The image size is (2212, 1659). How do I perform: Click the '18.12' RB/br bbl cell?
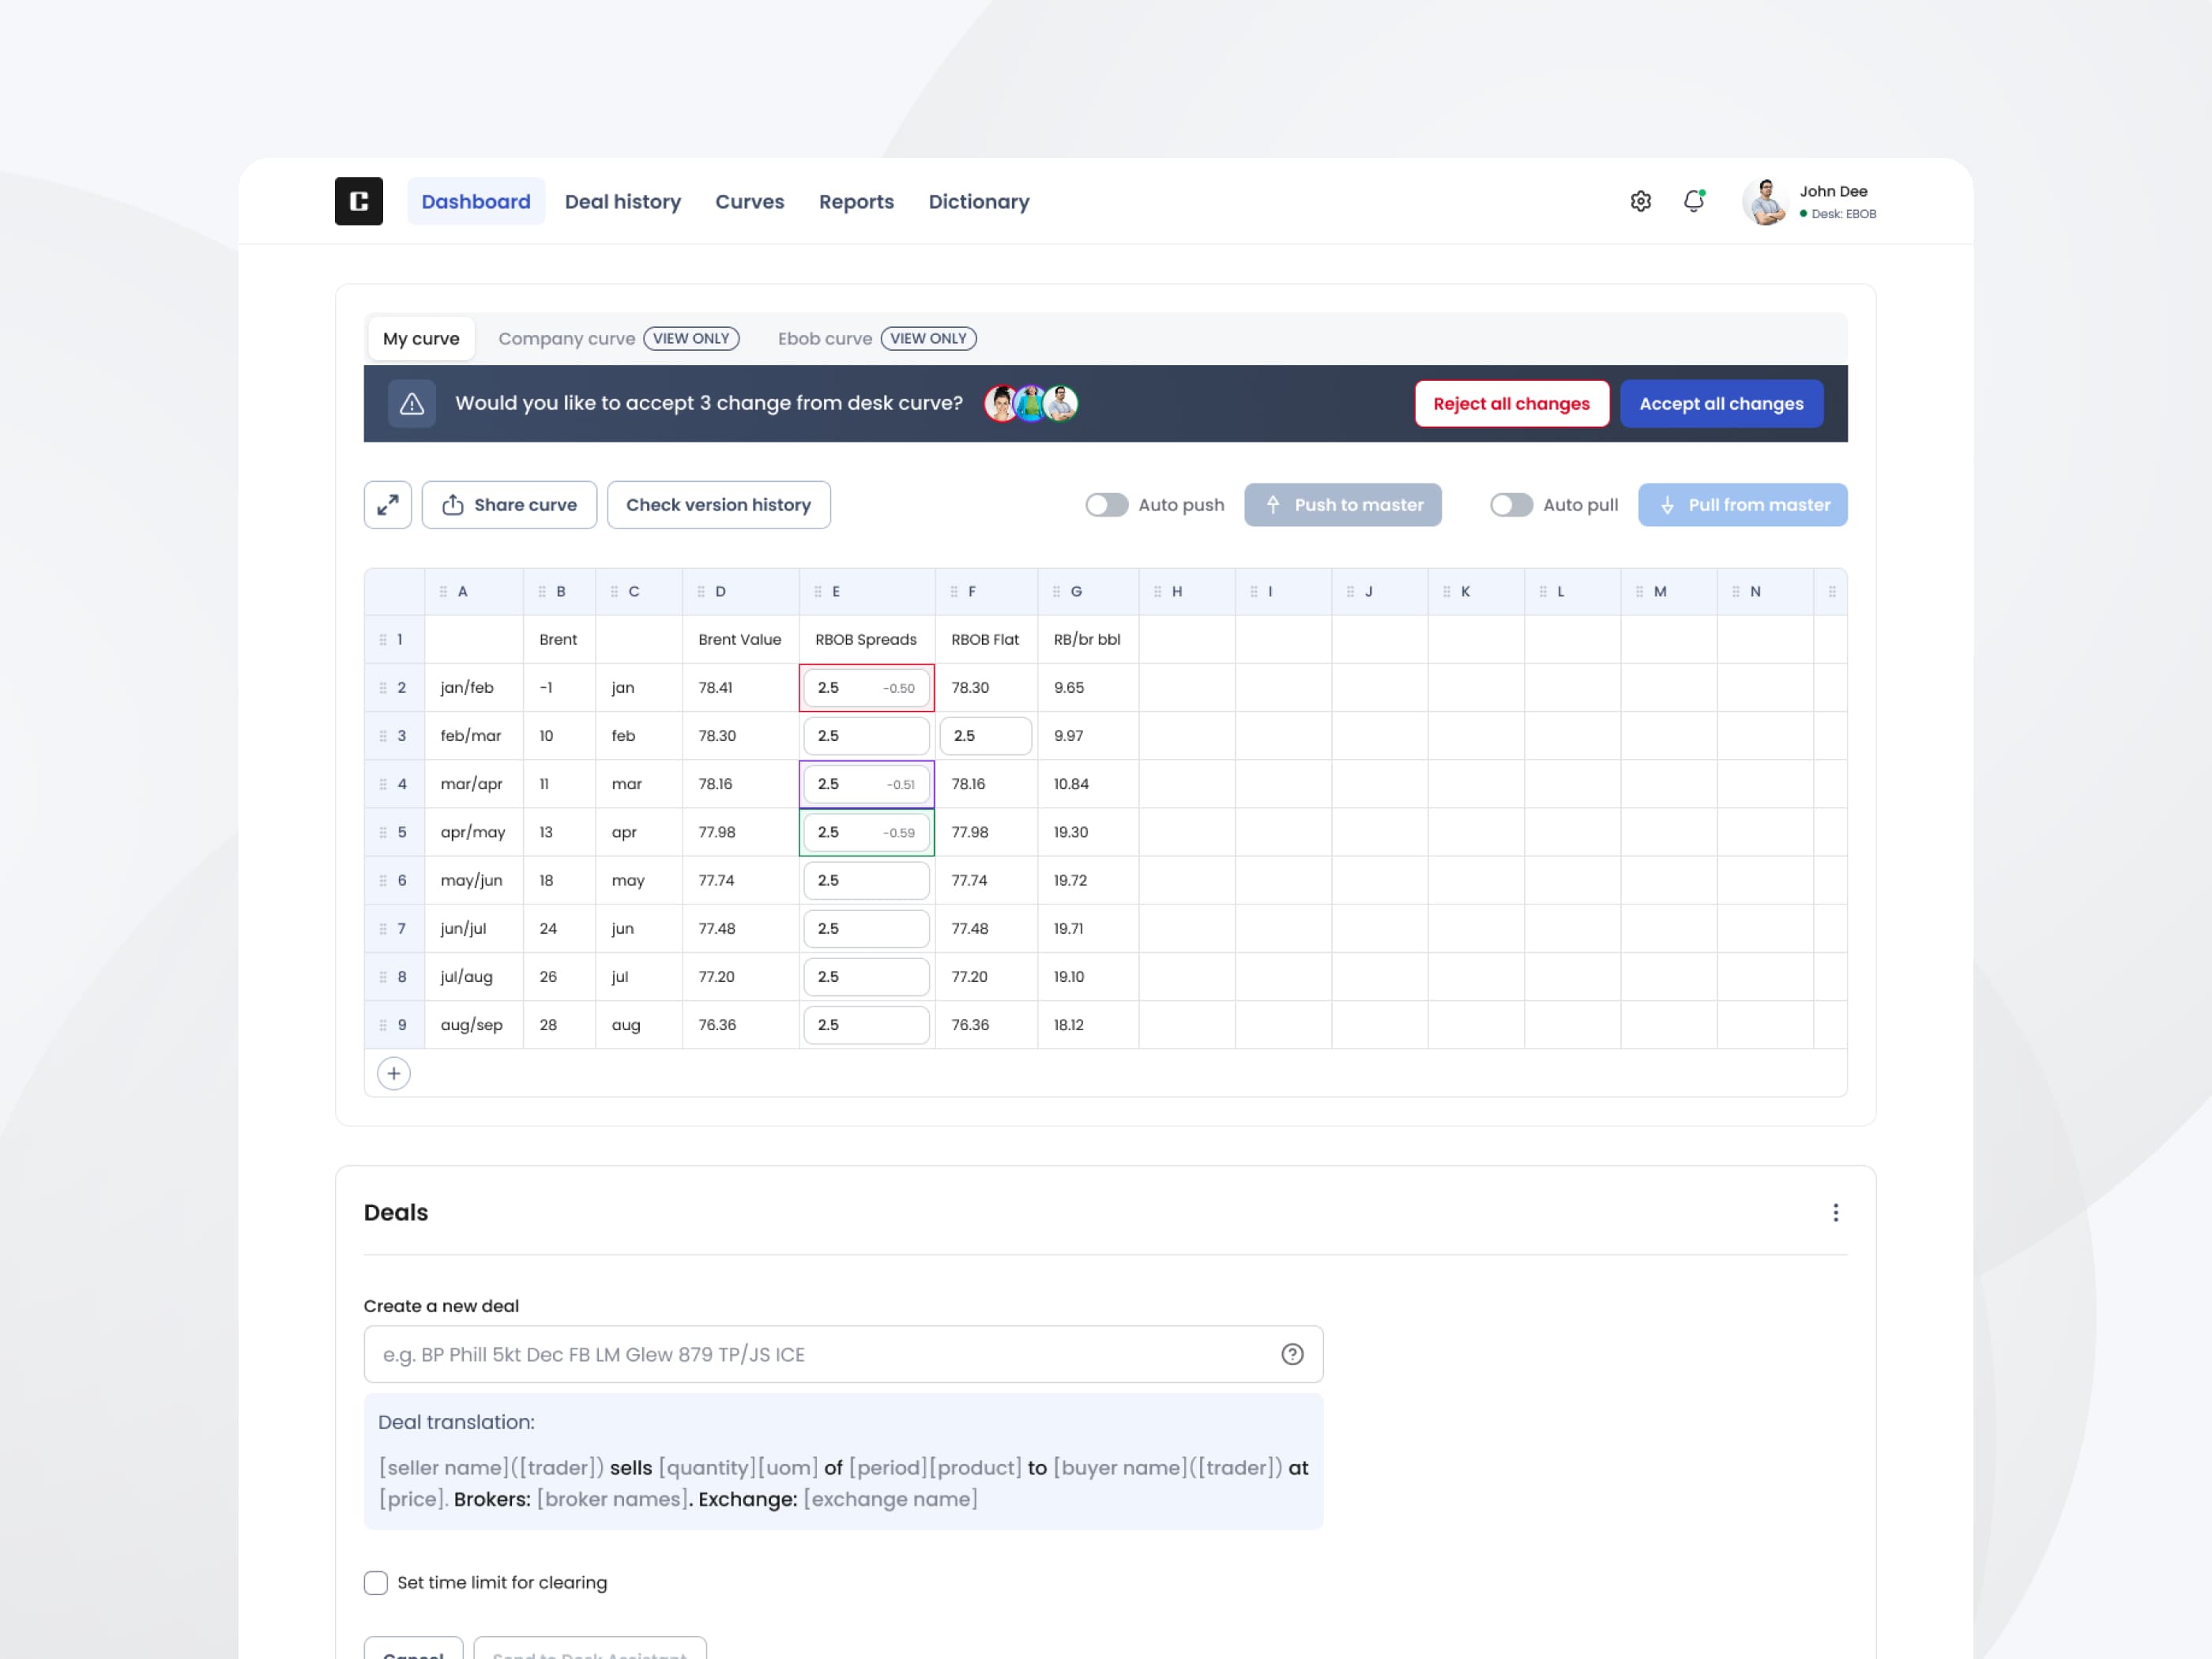1088,1025
